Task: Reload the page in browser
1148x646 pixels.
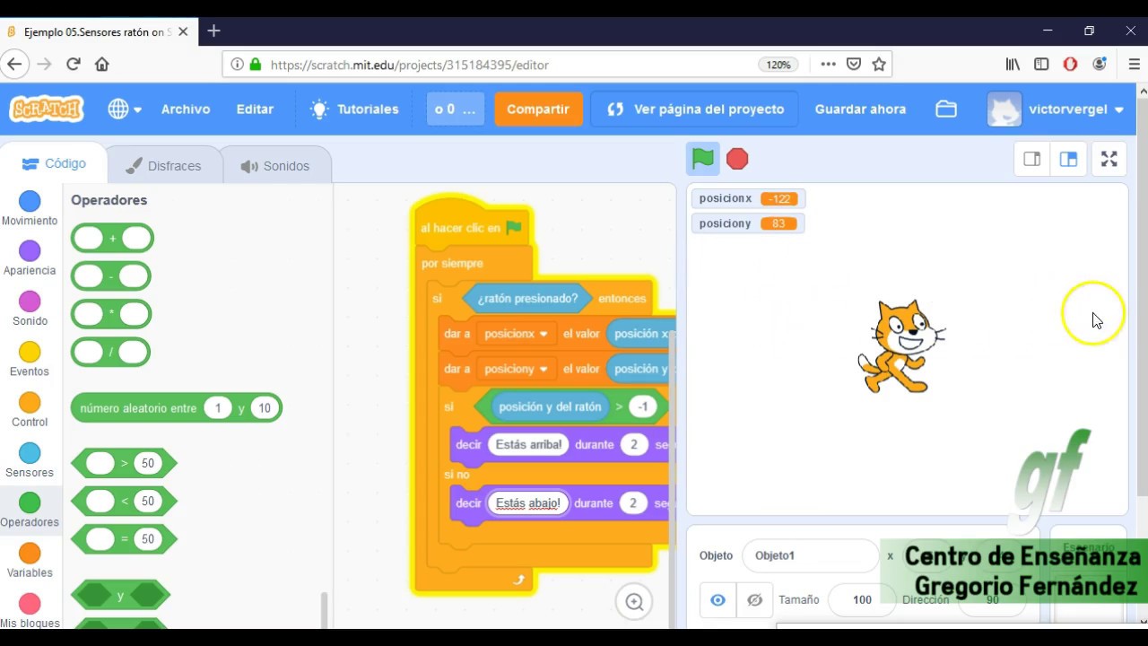Action: point(74,65)
